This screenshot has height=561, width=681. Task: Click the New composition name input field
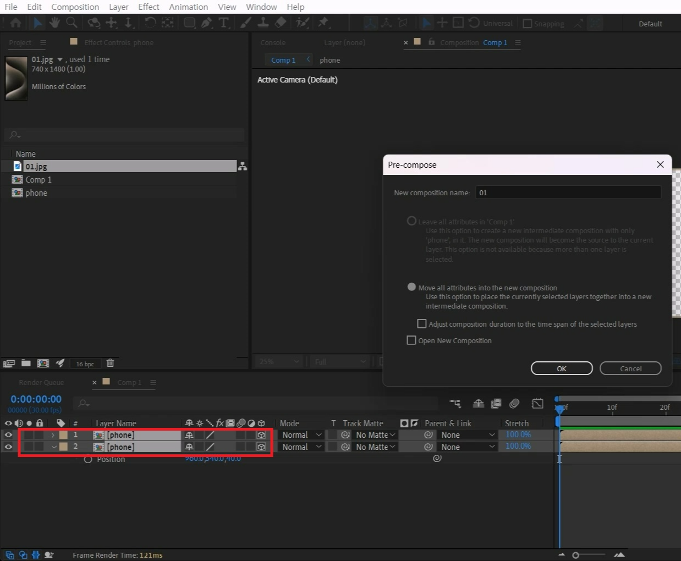pos(568,193)
